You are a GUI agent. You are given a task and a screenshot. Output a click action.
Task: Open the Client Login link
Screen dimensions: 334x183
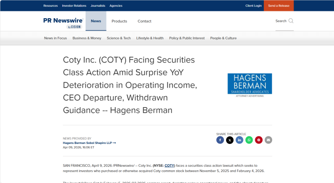[253, 6]
